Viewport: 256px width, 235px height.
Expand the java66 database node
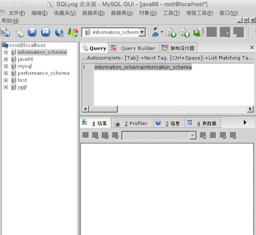[6, 59]
